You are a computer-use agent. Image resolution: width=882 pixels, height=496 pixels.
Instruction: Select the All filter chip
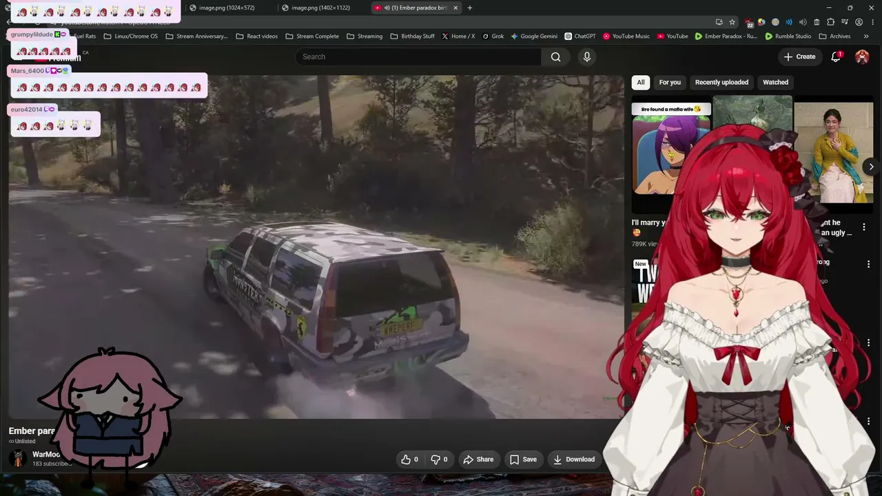tap(641, 82)
